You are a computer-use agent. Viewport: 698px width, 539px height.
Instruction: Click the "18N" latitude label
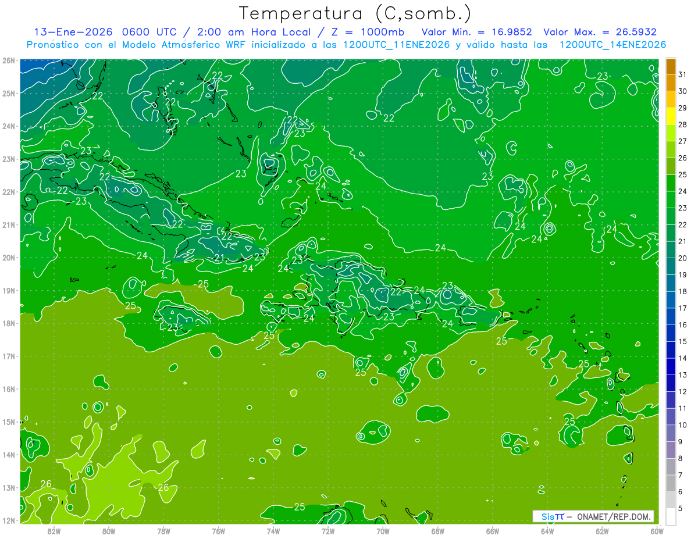coord(8,323)
